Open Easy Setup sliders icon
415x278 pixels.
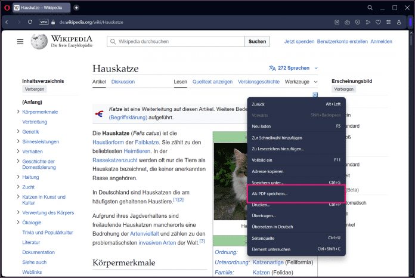(389, 22)
